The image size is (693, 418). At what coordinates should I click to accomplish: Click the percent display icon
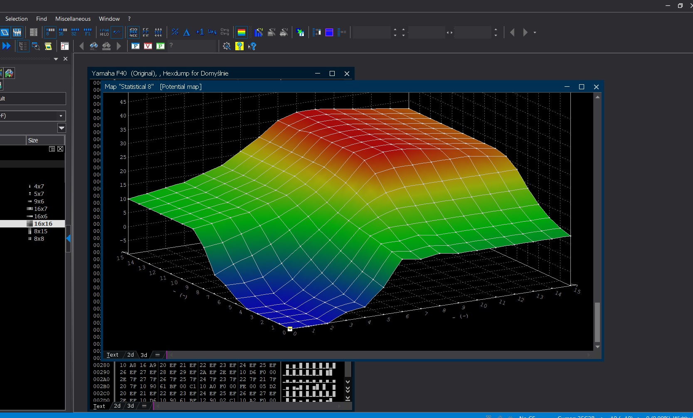pos(175,32)
